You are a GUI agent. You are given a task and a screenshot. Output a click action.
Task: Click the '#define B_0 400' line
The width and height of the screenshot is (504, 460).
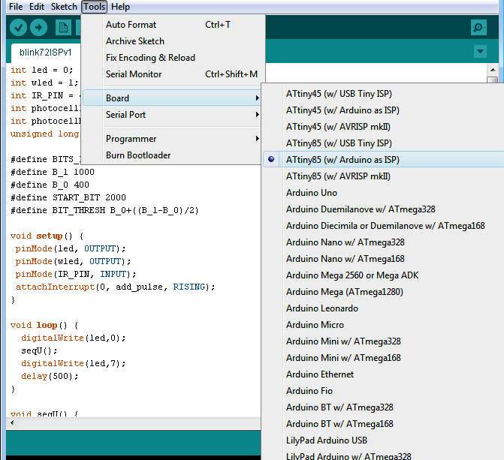50,185
